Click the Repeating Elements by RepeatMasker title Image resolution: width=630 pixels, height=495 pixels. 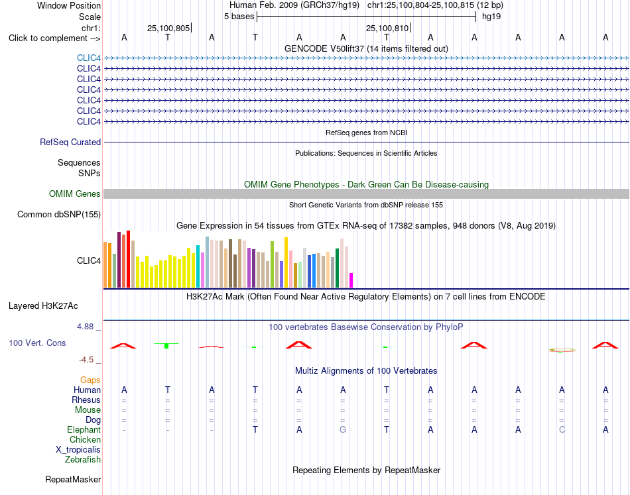pos(367,470)
